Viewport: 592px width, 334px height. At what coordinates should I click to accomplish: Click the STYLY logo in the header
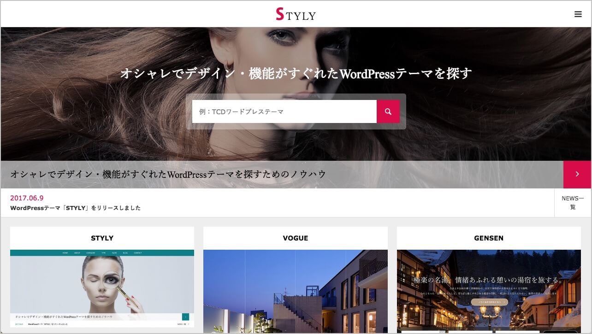(296, 14)
